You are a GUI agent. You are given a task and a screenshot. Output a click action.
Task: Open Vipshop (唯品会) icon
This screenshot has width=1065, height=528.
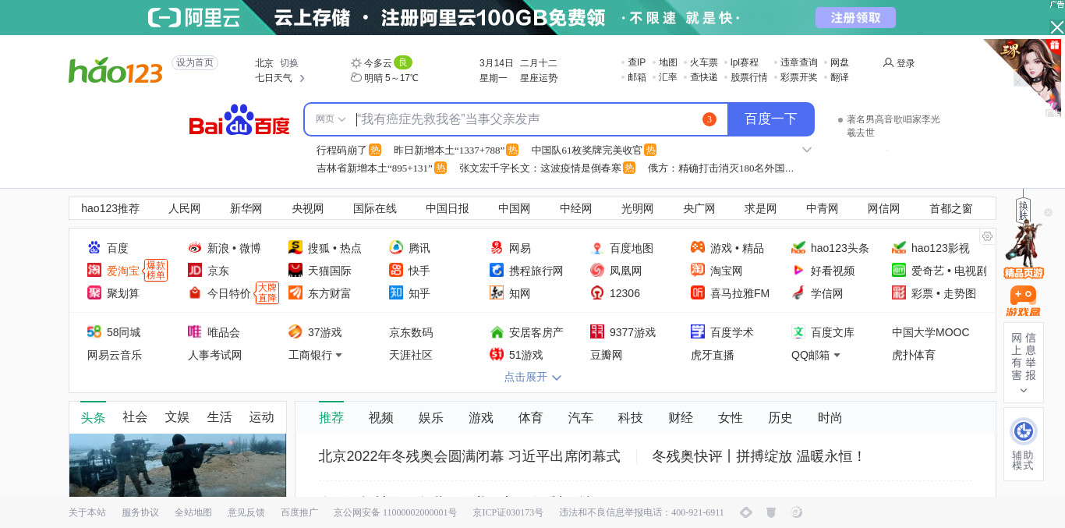coord(195,332)
